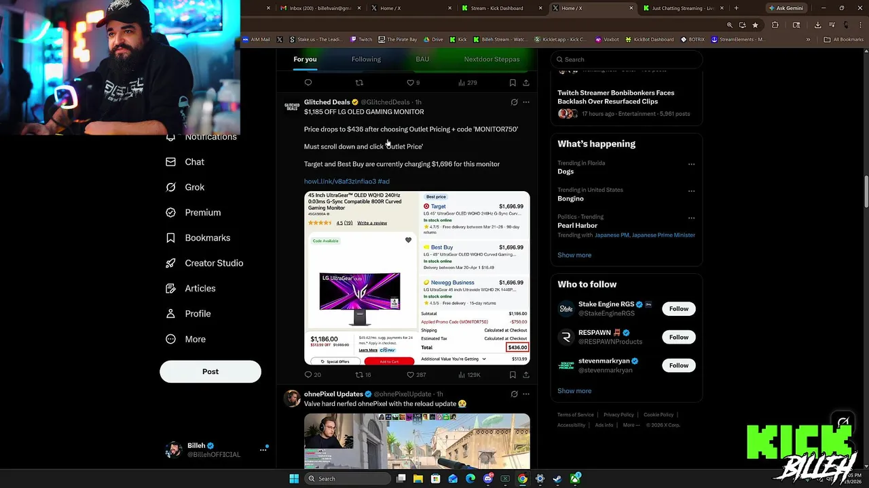Open options for the Bongino trend
The width and height of the screenshot is (869, 488).
coord(691,191)
